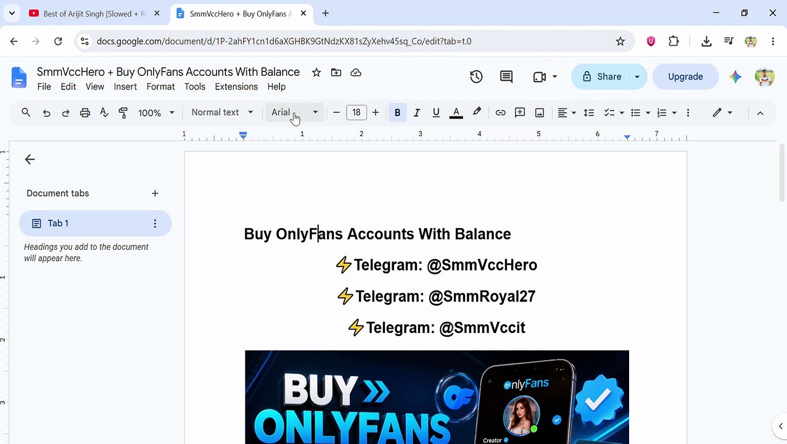Reload the page in browser

[x=58, y=41]
